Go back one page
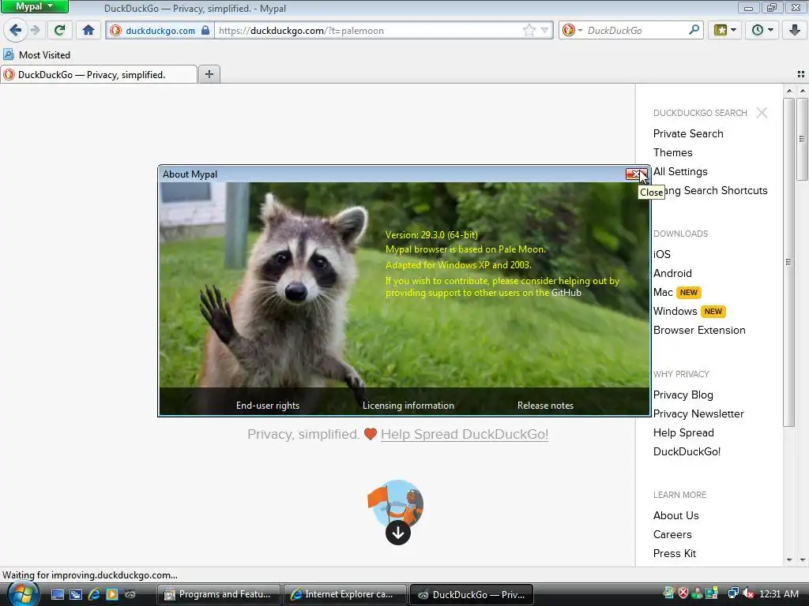Image resolution: width=809 pixels, height=606 pixels. click(16, 31)
